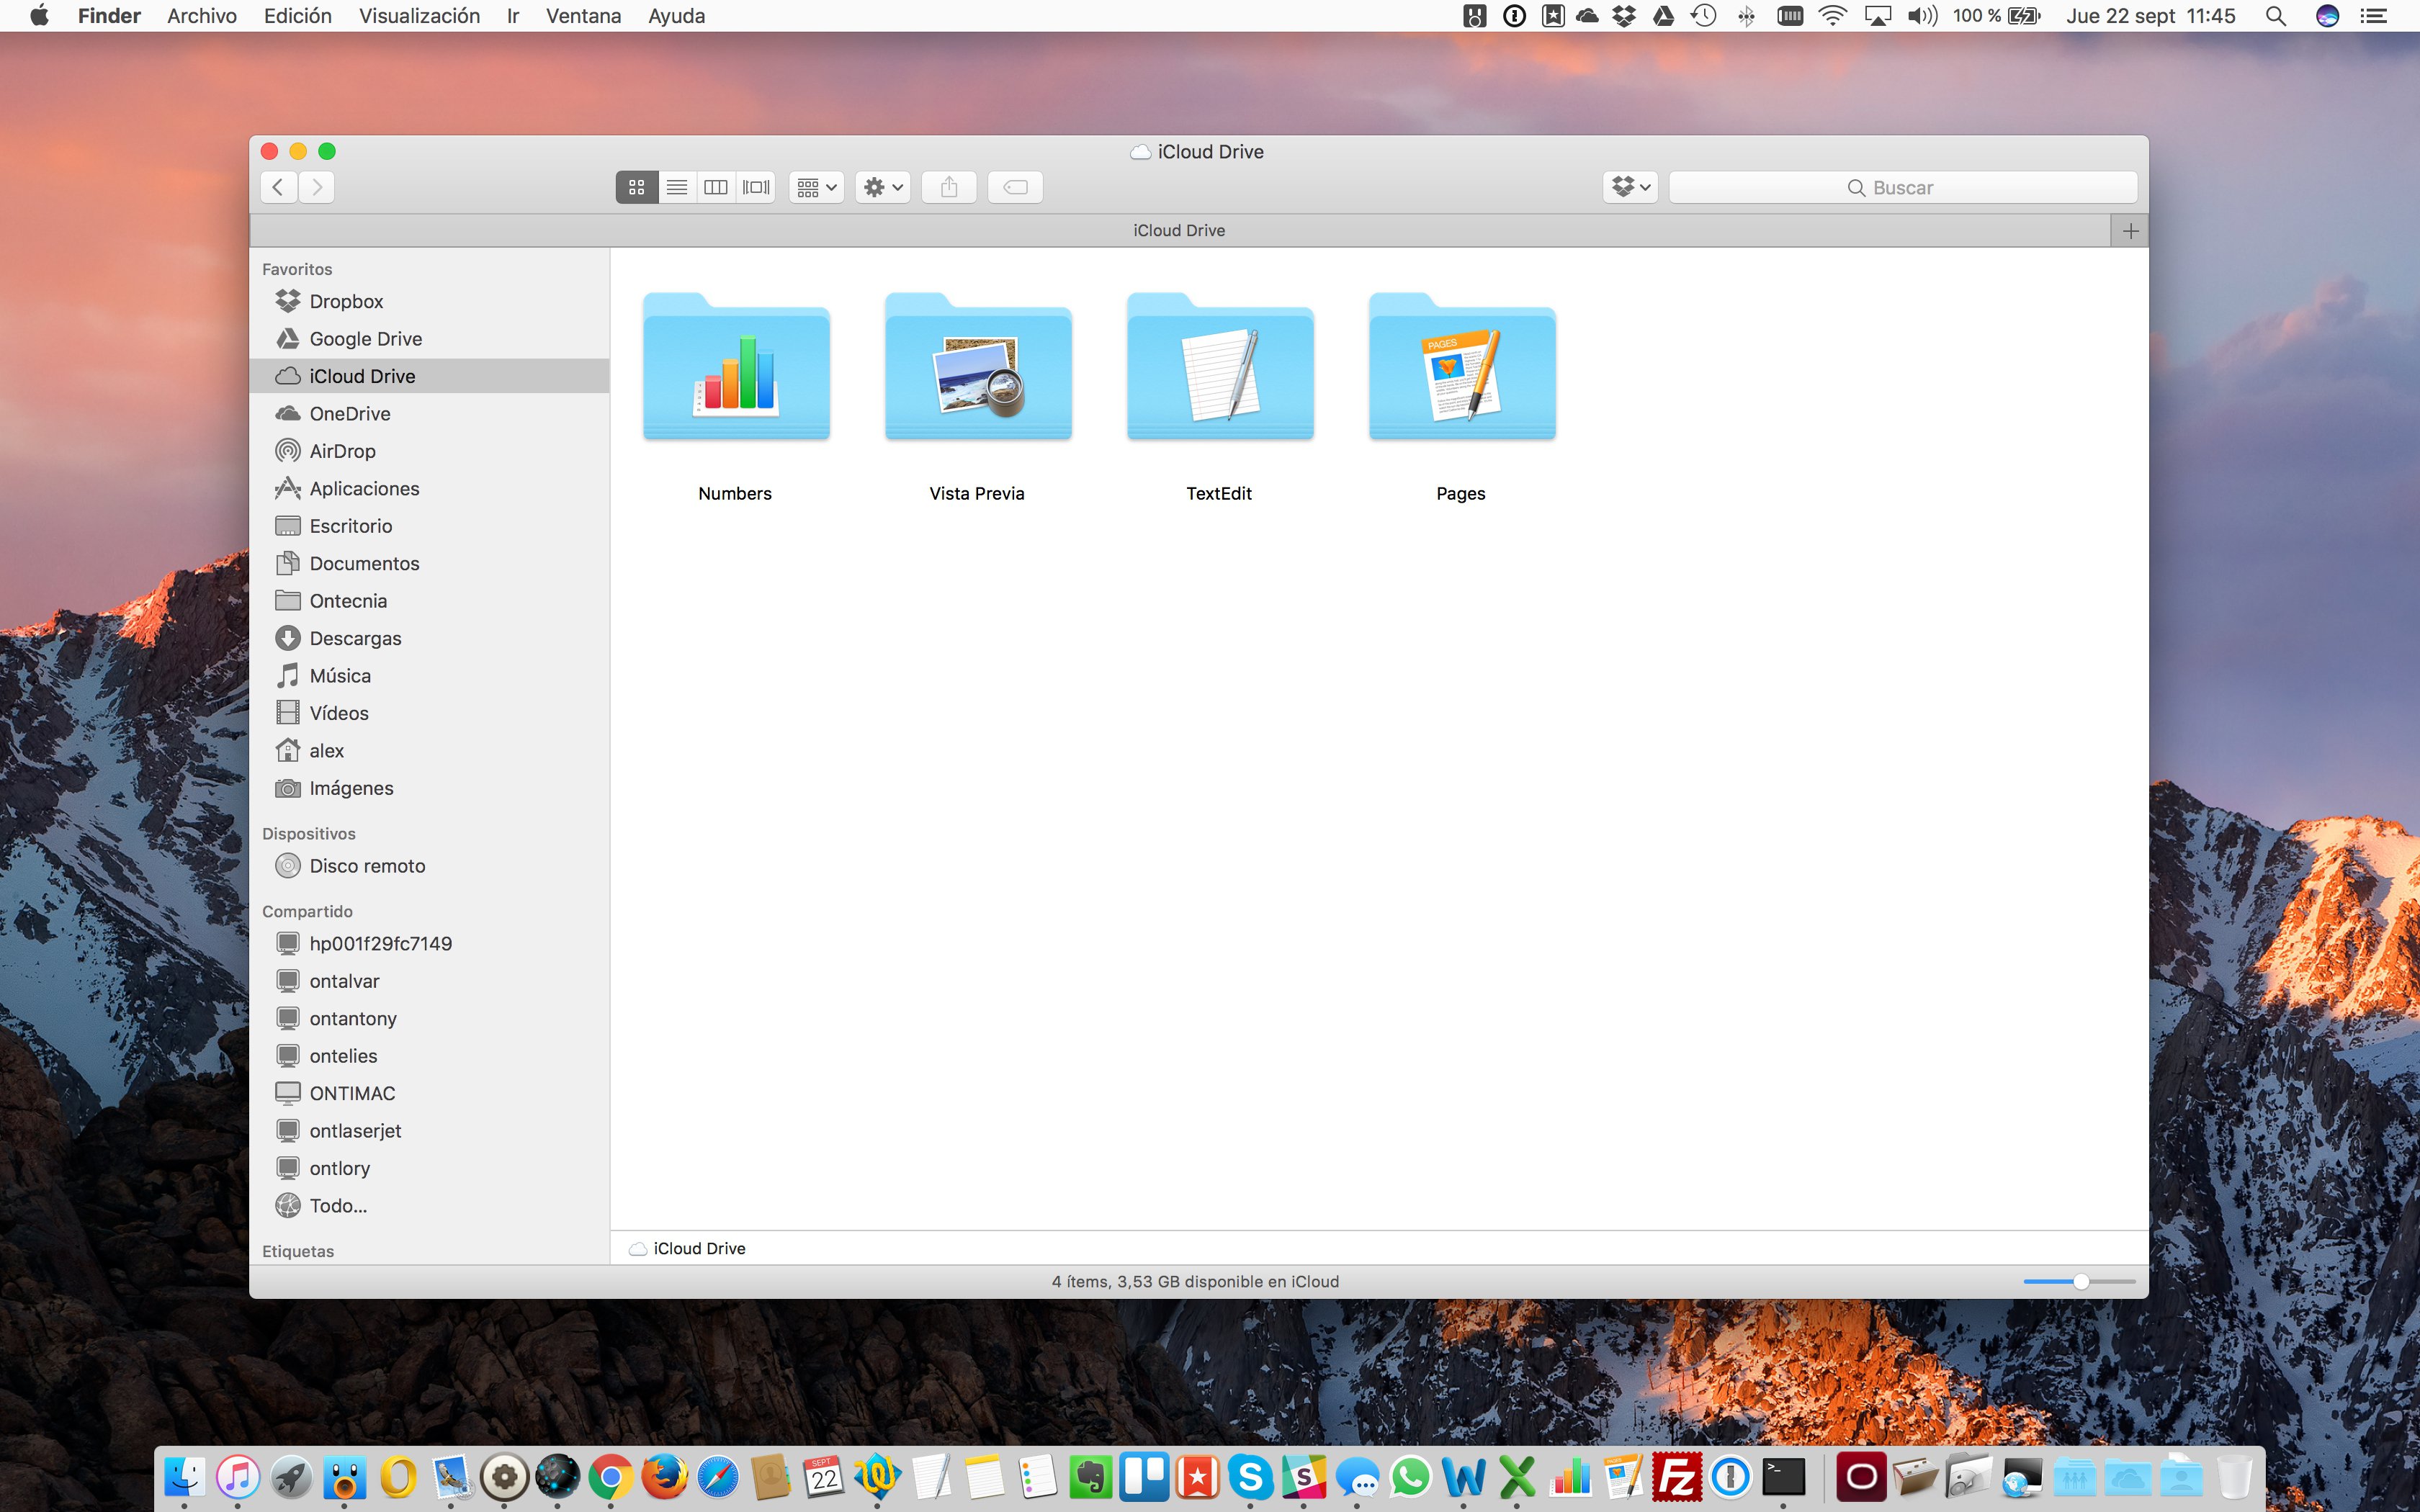Switch to column view

(x=716, y=187)
